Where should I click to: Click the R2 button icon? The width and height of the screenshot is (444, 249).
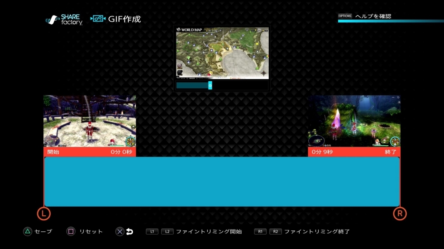[x=275, y=232]
